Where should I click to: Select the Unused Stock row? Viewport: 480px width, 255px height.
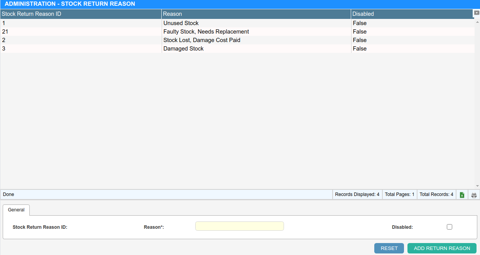pyautogui.click(x=181, y=23)
